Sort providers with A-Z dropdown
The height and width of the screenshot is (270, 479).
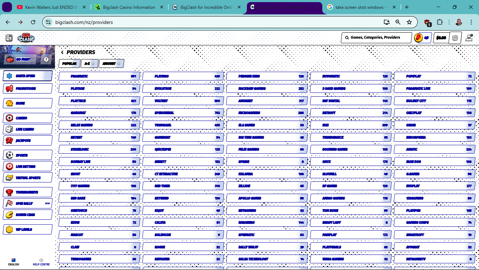(x=89, y=64)
